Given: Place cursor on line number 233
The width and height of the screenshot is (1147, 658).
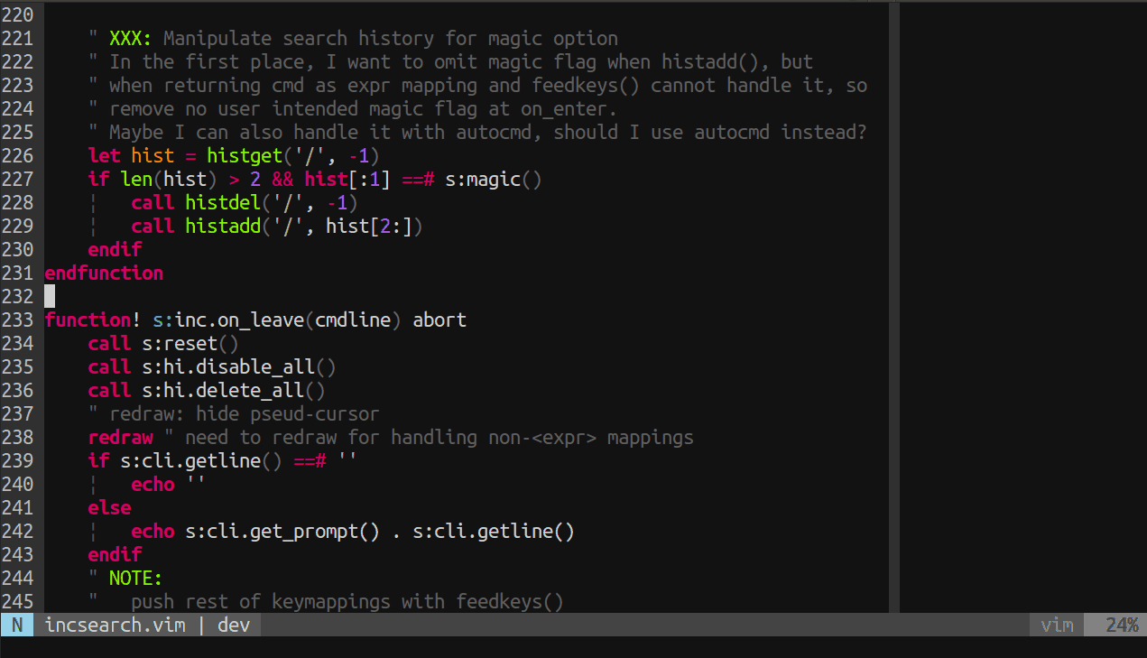Looking at the screenshot, I should pyautogui.click(x=18, y=320).
